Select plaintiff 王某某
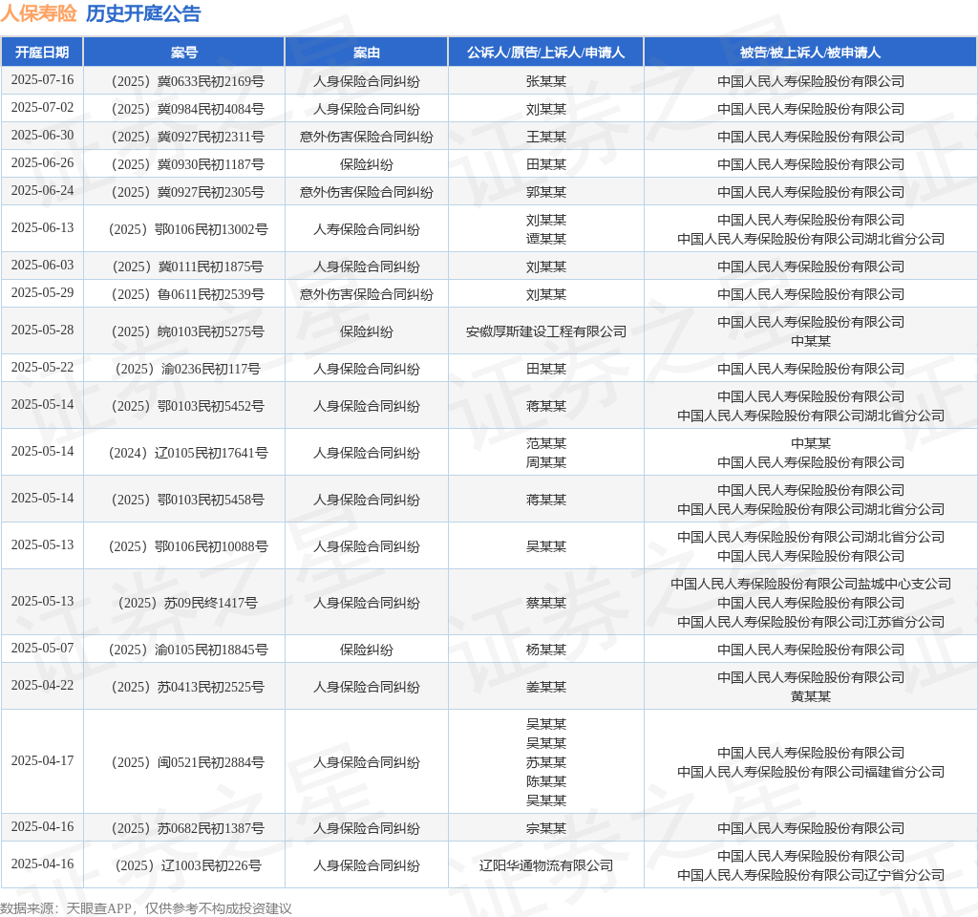 pyautogui.click(x=545, y=137)
